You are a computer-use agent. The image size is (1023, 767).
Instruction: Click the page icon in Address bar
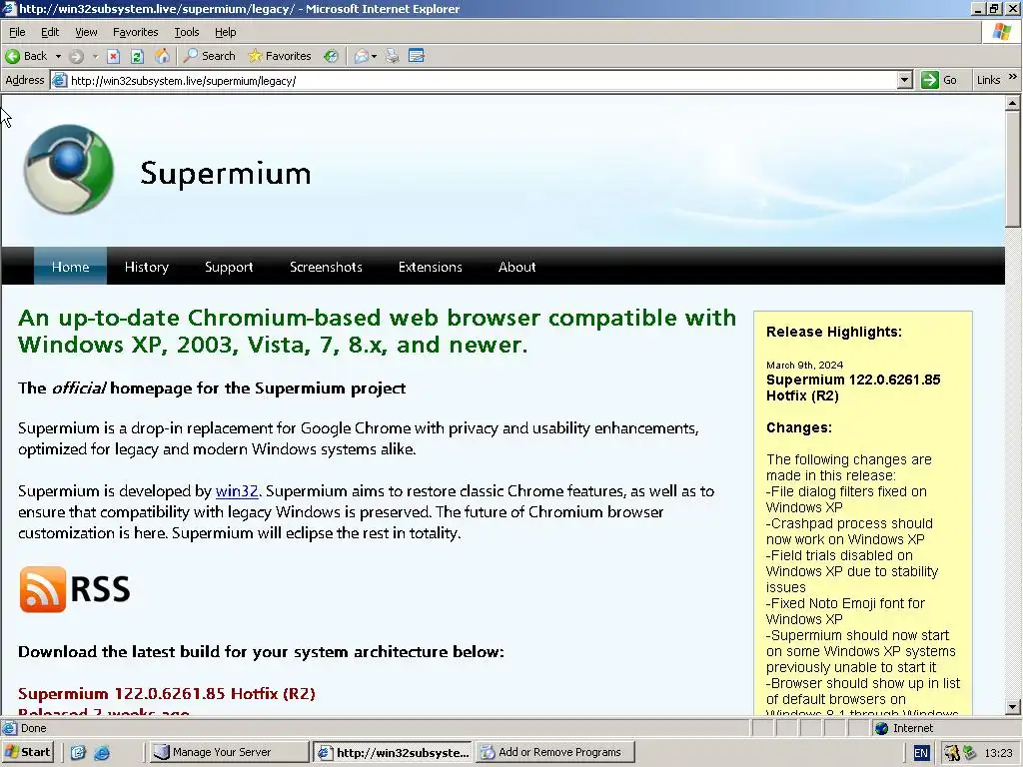pos(59,81)
